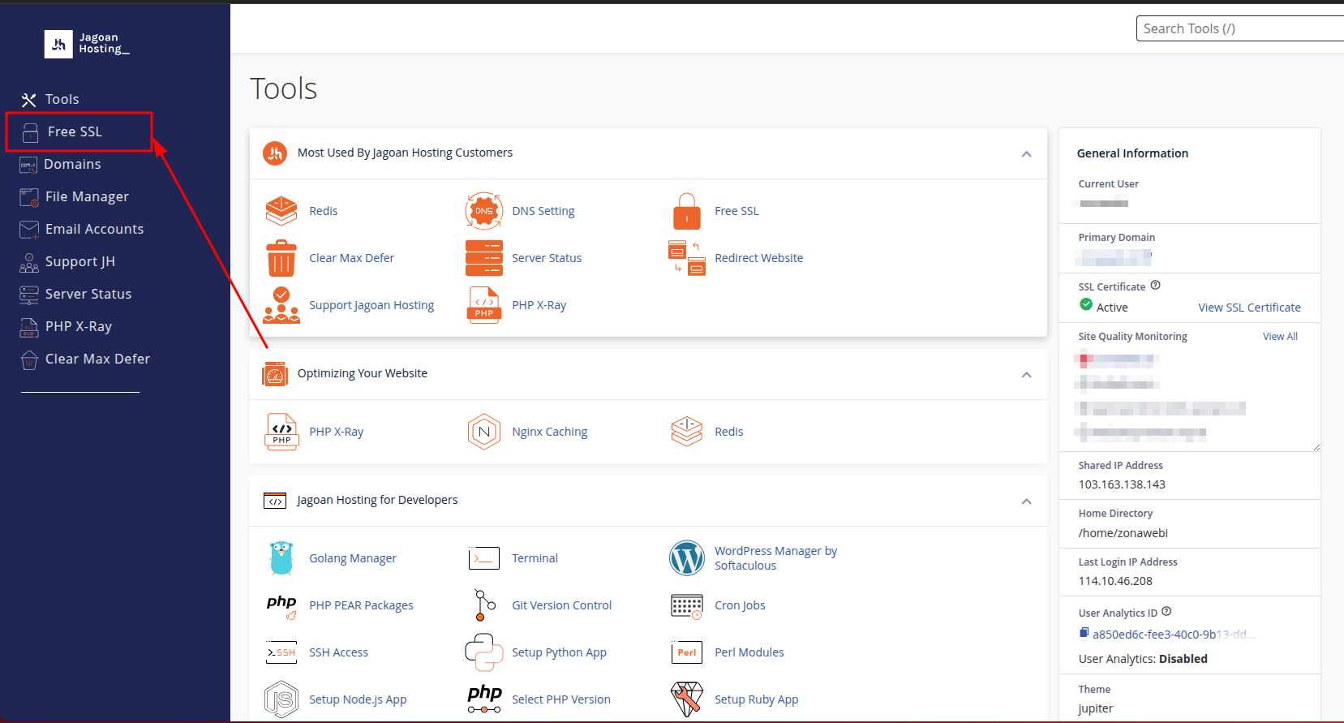
Task: Focus the Search Tools input field
Action: [1239, 28]
